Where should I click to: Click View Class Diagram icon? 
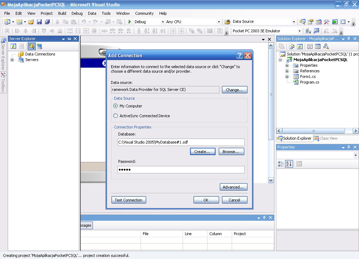(326, 47)
